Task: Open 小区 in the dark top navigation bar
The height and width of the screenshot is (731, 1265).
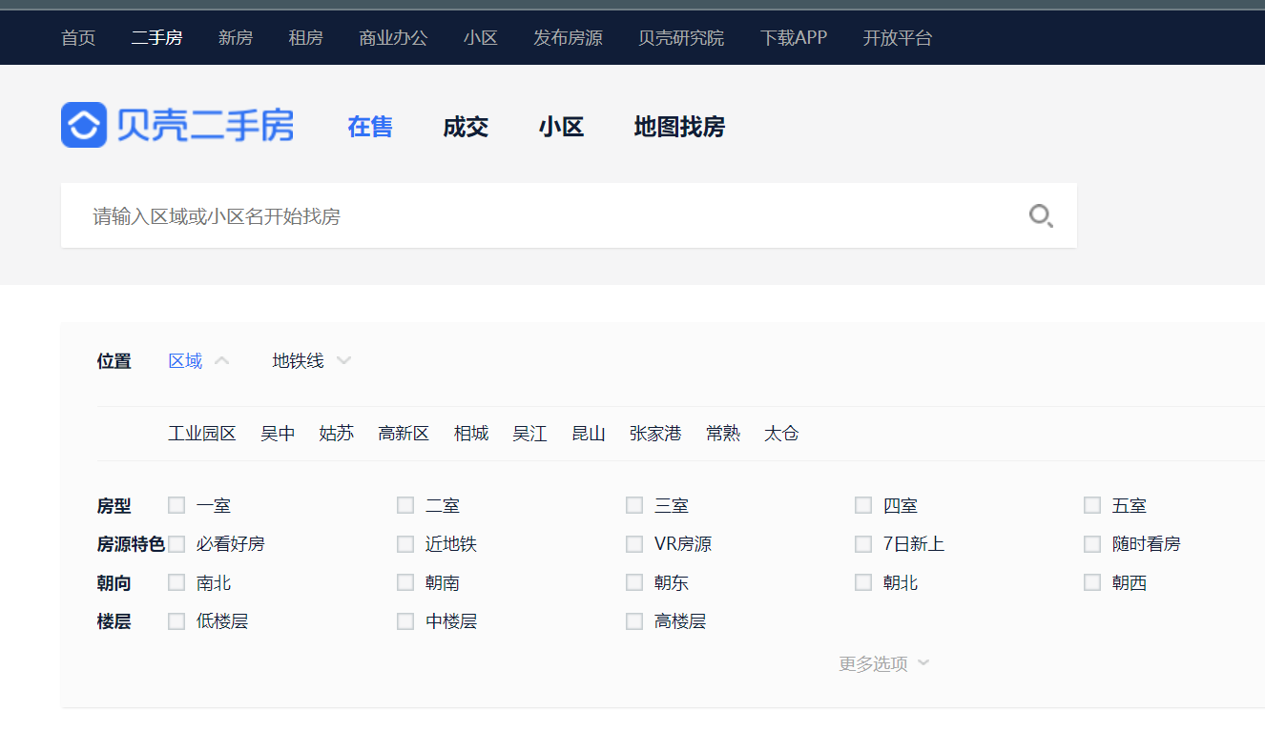Action: [481, 38]
